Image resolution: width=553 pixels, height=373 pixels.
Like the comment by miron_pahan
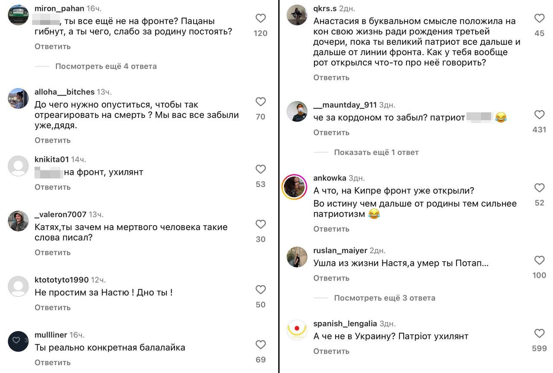tap(261, 18)
